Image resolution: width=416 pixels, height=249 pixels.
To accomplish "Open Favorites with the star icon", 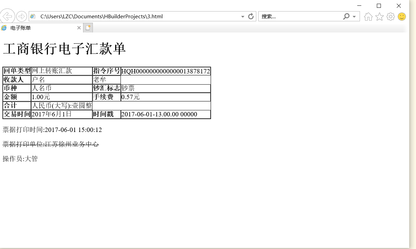I will tap(380, 17).
